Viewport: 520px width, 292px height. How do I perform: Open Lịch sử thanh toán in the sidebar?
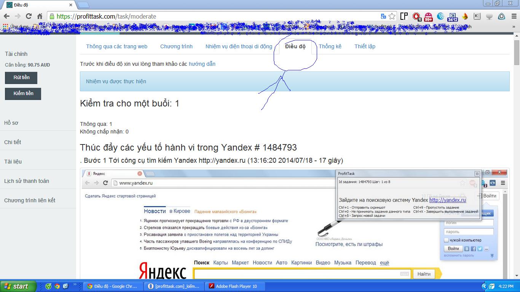tap(27, 181)
